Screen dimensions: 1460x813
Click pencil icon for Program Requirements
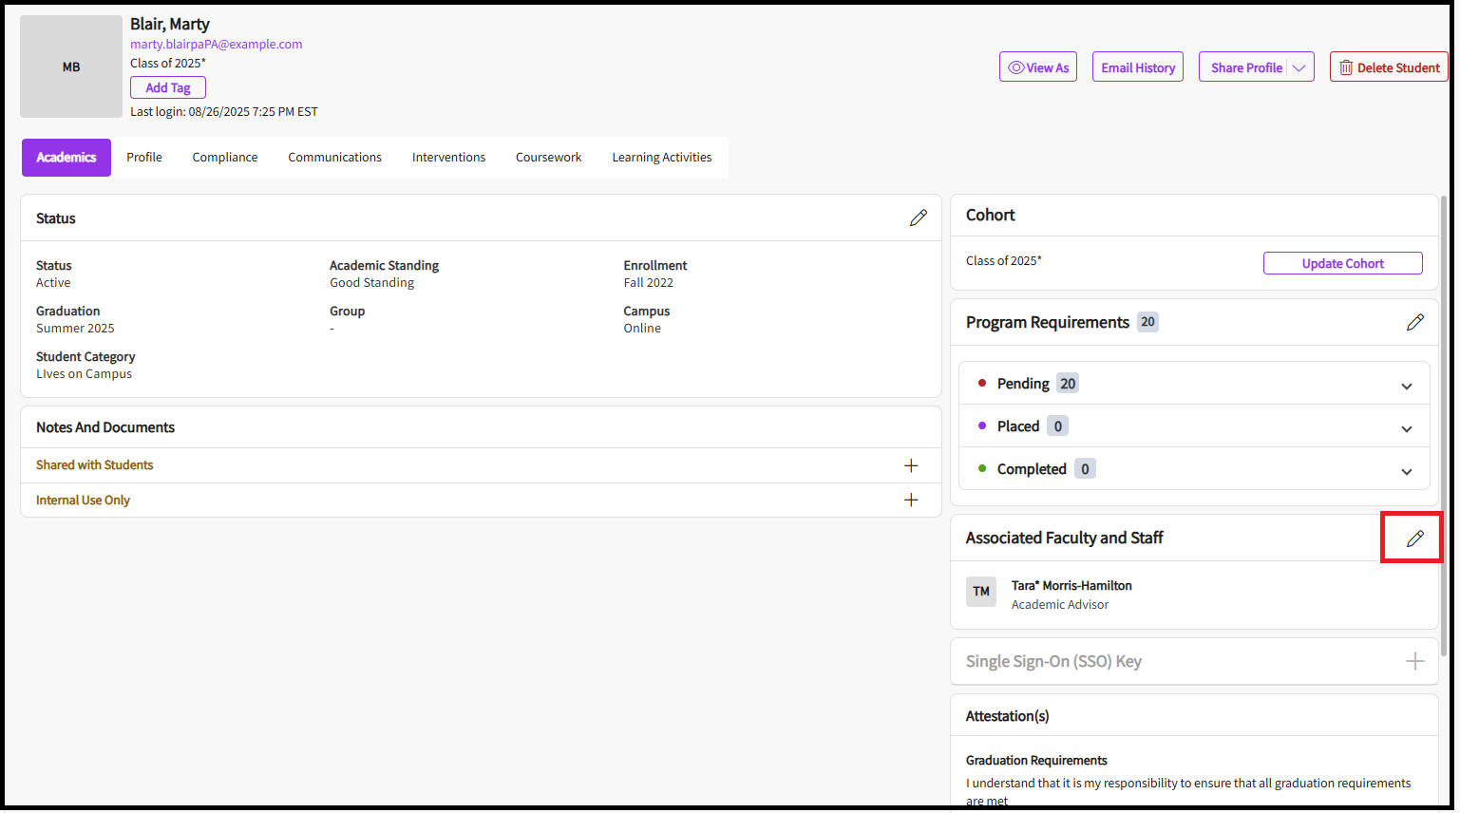pos(1414,323)
